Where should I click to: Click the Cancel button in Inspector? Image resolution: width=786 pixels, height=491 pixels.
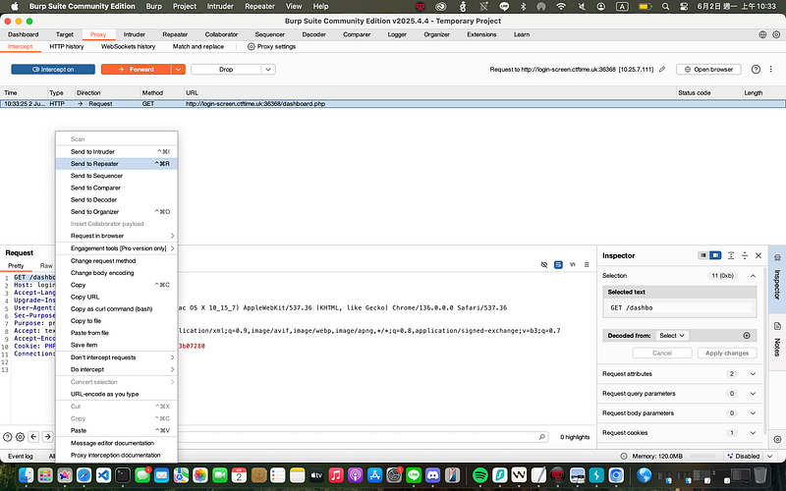pos(661,354)
